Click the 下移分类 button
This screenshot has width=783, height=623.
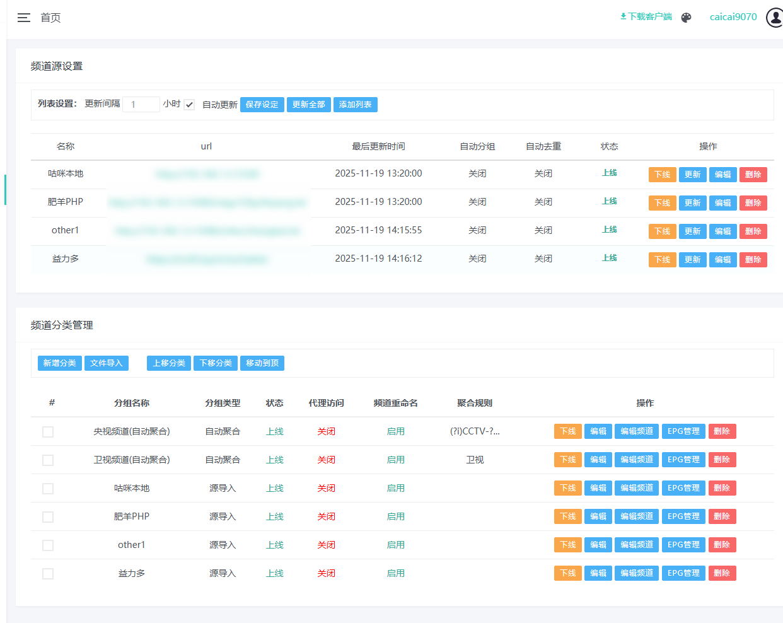pos(216,363)
